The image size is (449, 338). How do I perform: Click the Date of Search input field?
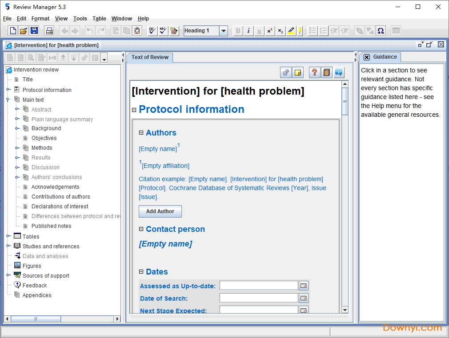[259, 298]
